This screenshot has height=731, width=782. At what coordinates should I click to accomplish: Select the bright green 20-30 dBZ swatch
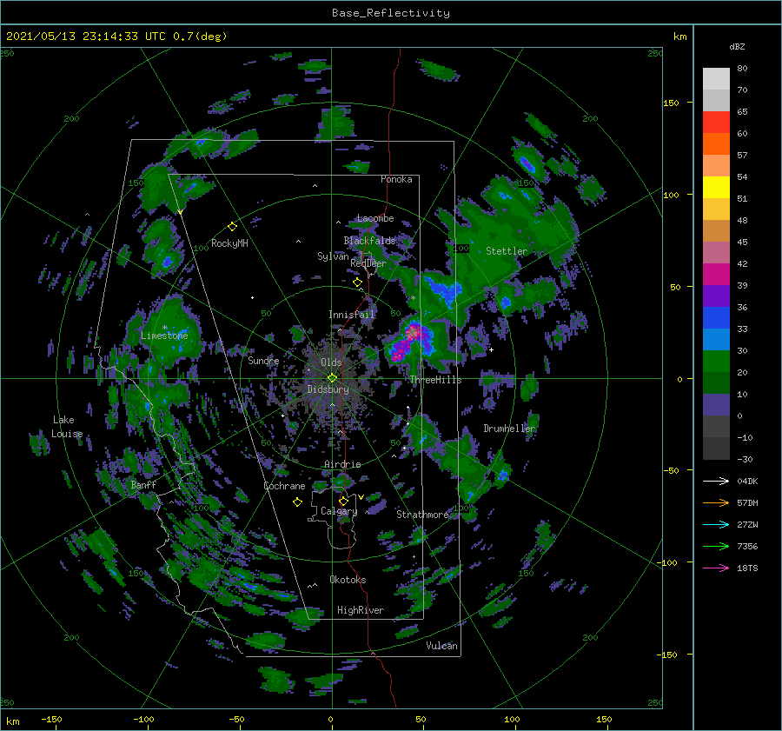tap(716, 362)
